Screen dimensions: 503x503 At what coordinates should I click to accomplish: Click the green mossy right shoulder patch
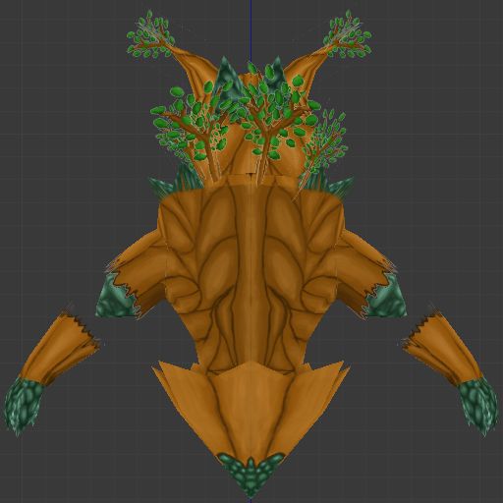pyautogui.click(x=386, y=298)
